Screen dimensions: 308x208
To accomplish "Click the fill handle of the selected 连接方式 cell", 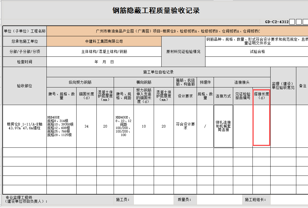I will pos(233,147).
